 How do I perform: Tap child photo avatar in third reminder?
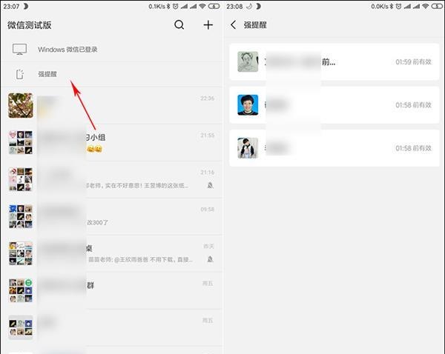click(248, 148)
